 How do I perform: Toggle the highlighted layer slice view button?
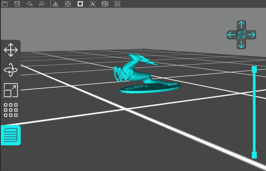(x=11, y=135)
